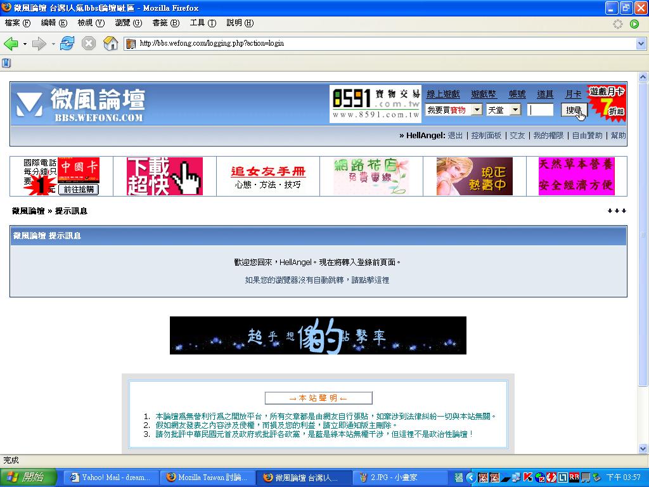Click the safely remove hardware tray icon

coord(596,477)
